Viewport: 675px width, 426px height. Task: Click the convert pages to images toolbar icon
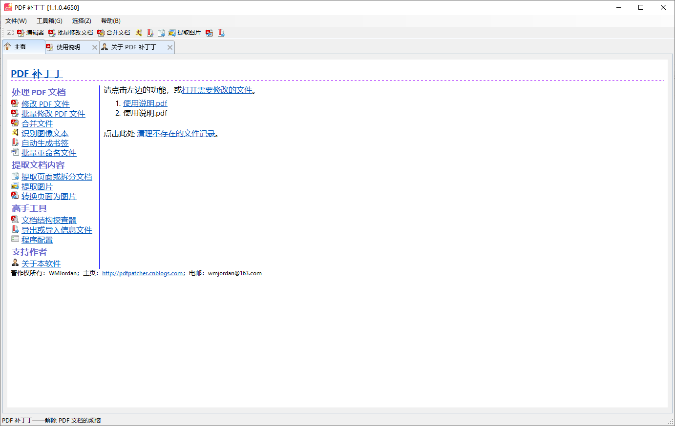pyautogui.click(x=210, y=33)
